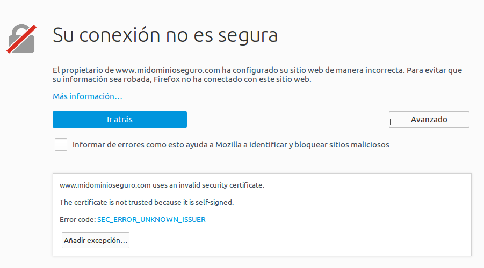Enable the error reporting checkbox
Viewport: 484px width, 268px height.
click(61, 144)
